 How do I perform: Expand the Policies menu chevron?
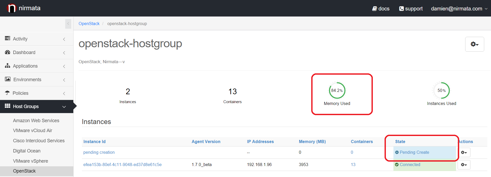pos(64,93)
